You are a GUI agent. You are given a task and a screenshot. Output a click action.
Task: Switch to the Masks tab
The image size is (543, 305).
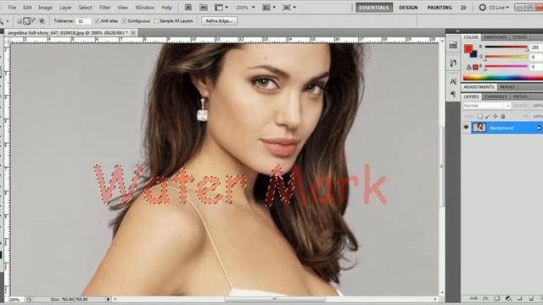pyautogui.click(x=507, y=86)
